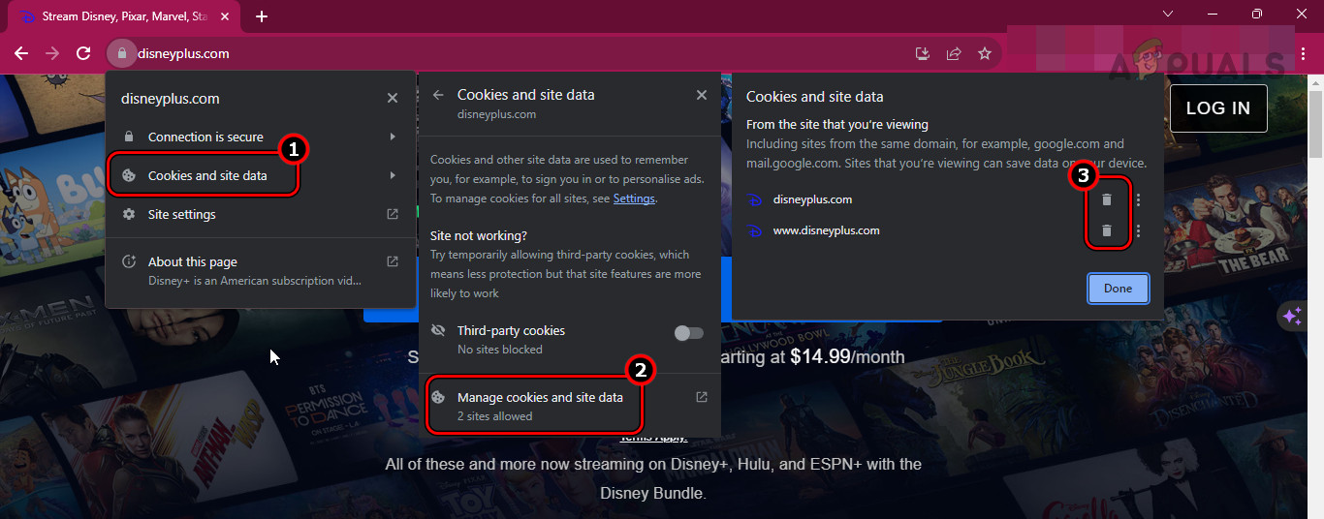The width and height of the screenshot is (1324, 519).
Task: Expand arrow beside Cookies and site data
Action: point(393,175)
